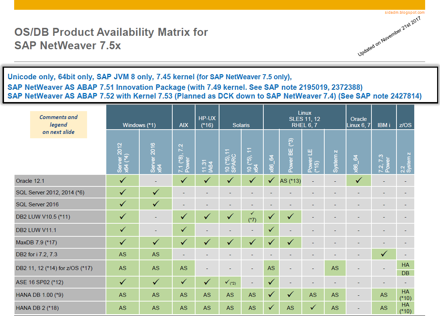Select the checkmark for DB2 LUW V11.1 on x86_64
This screenshot has width=440, height=316.
(x=271, y=229)
